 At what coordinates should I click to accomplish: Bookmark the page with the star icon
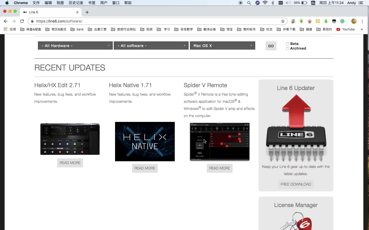click(x=283, y=21)
